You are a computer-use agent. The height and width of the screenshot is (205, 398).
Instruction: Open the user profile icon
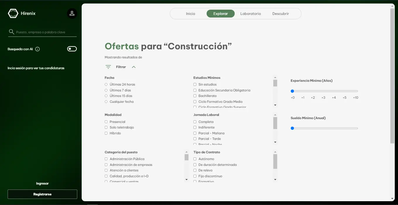click(72, 13)
